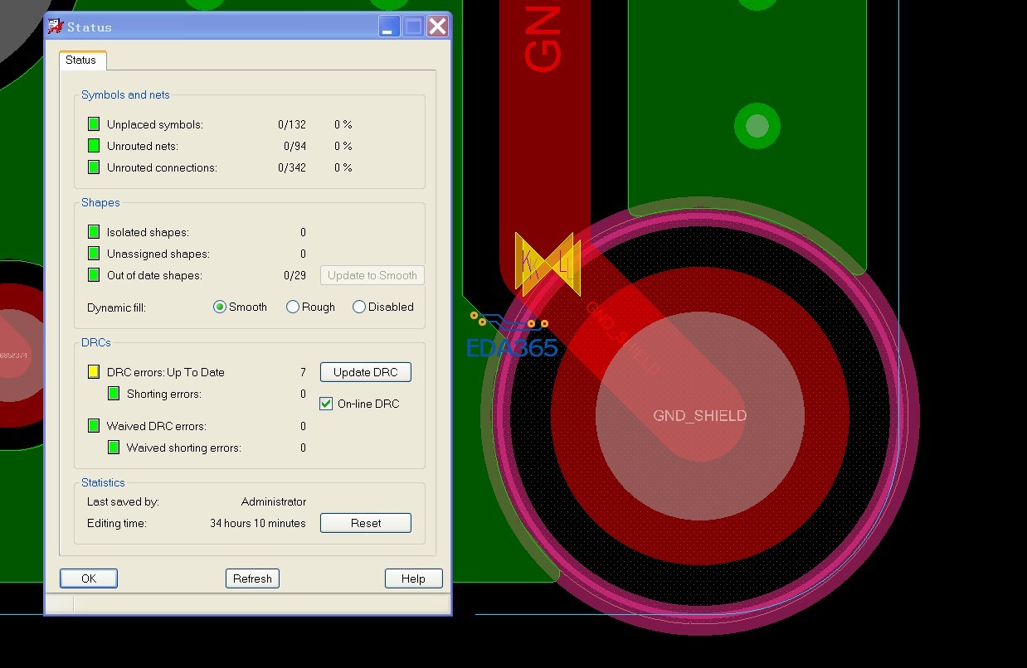Click the yellow DRC errors status box
The width and height of the screenshot is (1027, 668).
click(x=94, y=372)
